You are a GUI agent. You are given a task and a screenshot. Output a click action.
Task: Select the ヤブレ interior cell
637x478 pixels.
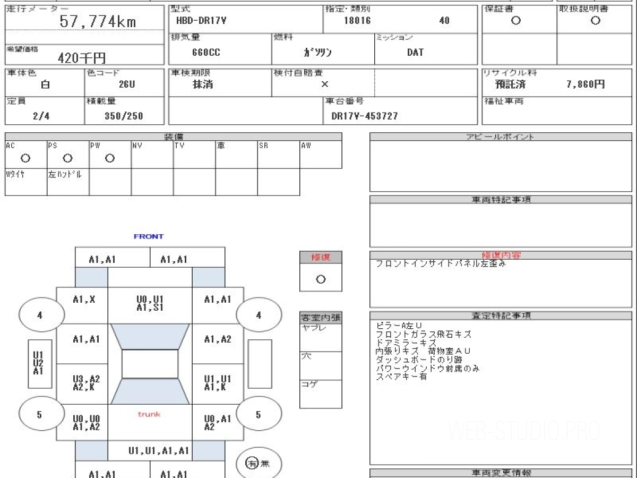tap(321, 338)
